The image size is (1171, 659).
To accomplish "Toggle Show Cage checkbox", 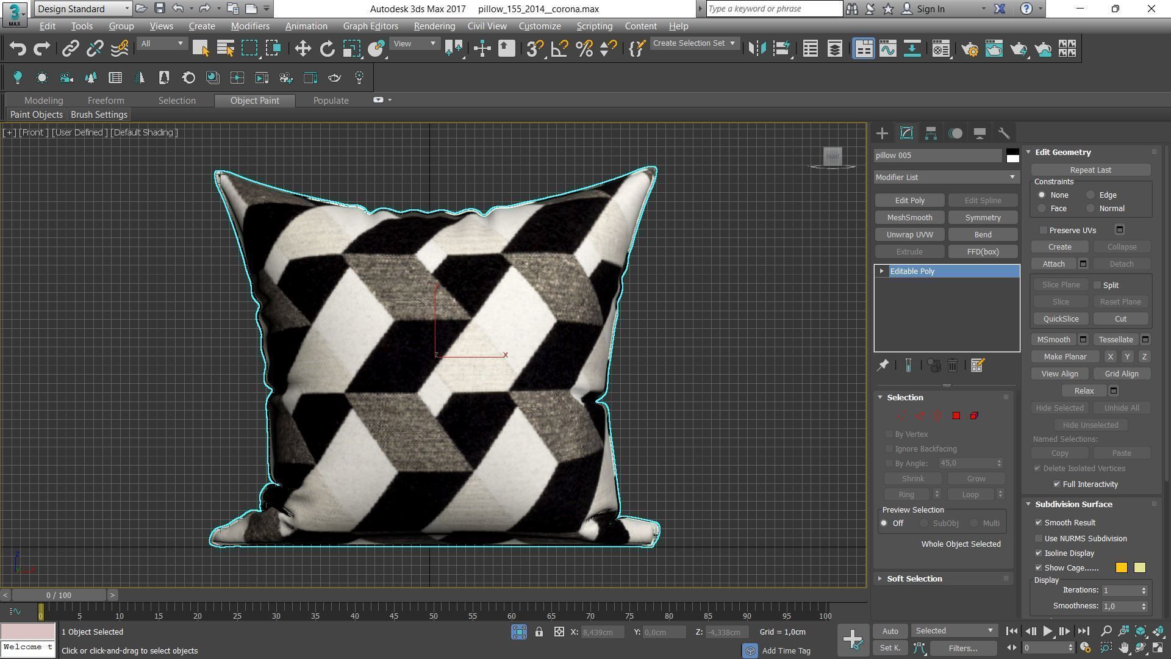I will point(1039,568).
